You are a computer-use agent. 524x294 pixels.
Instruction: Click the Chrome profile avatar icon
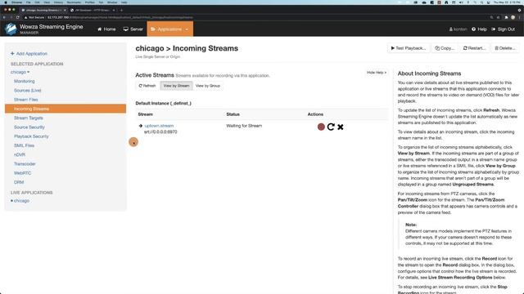click(513, 17)
